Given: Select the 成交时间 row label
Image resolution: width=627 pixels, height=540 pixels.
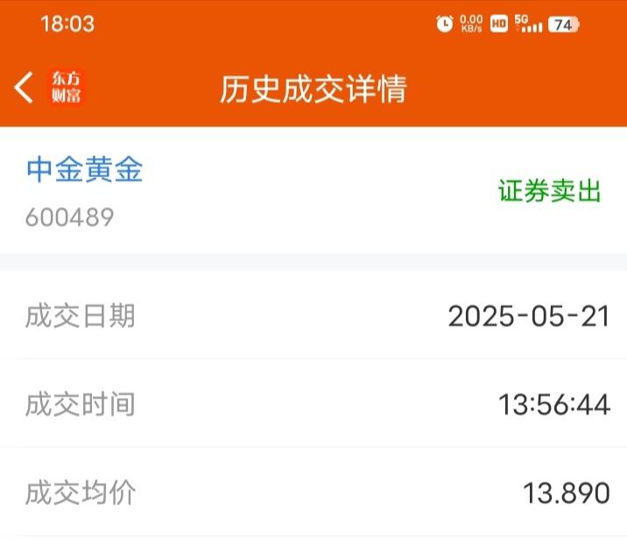Looking at the screenshot, I should [80, 404].
